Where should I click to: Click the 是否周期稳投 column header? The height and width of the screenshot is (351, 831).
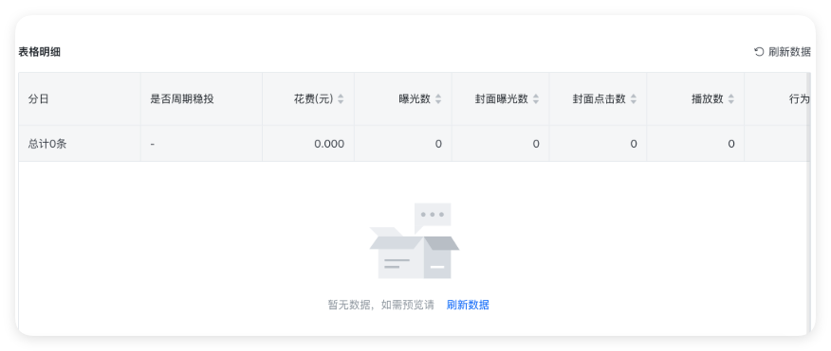pos(201,98)
